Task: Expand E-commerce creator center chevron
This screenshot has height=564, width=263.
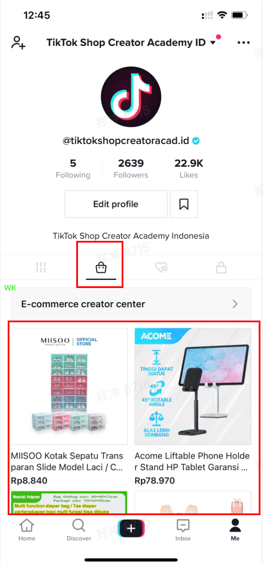Action: [235, 304]
